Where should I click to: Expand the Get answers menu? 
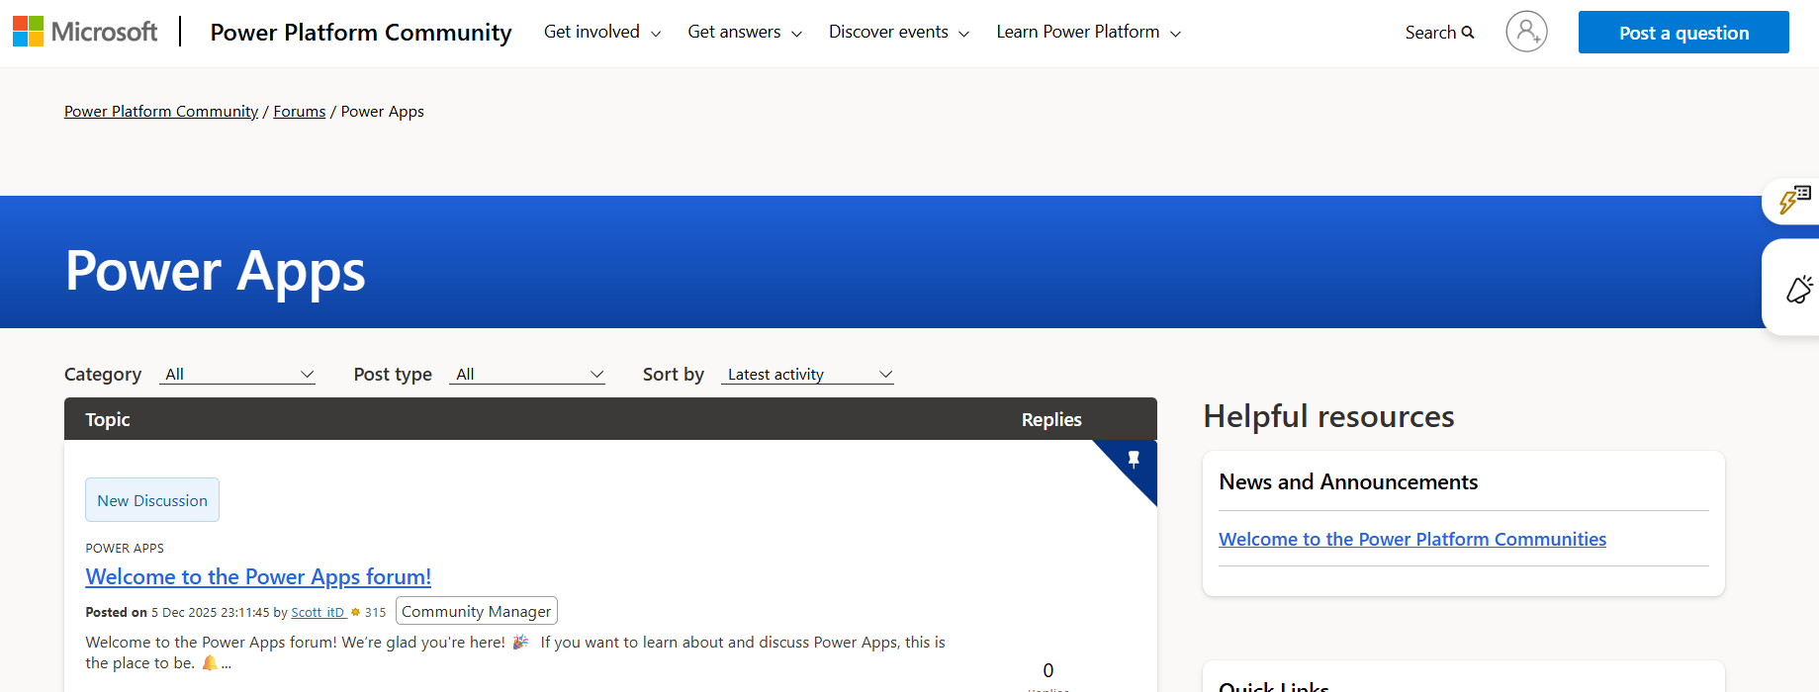pyautogui.click(x=745, y=32)
